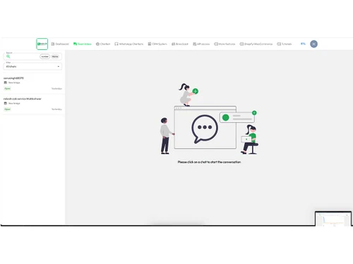Screen dimensions: 353x264
Task: Select the Number search mode pill
Action: pyautogui.click(x=44, y=56)
